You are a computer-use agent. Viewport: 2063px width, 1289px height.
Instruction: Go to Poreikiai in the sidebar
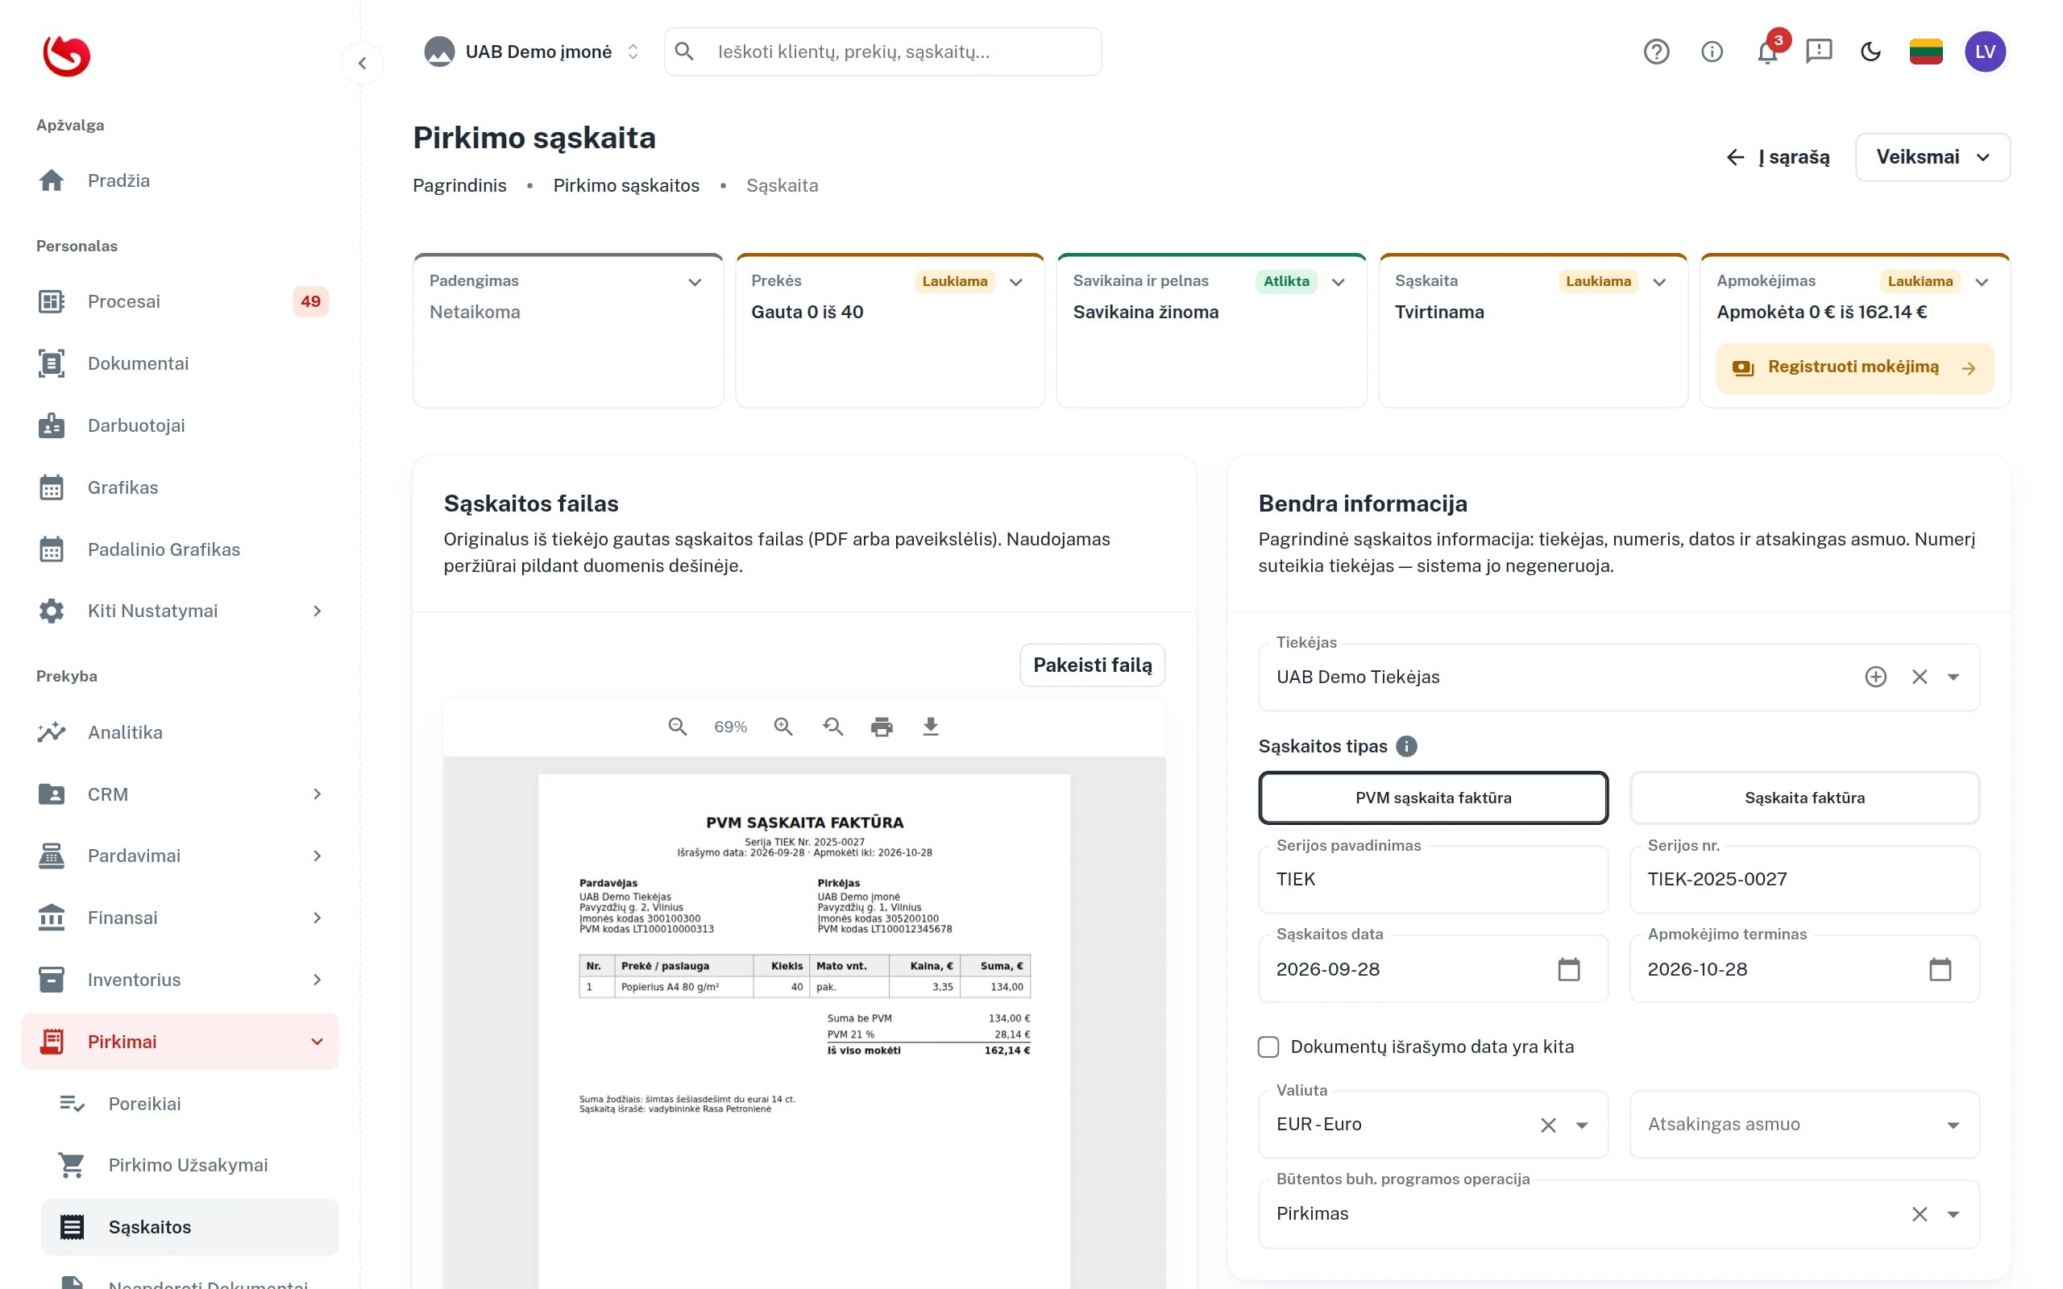[x=190, y=1103]
